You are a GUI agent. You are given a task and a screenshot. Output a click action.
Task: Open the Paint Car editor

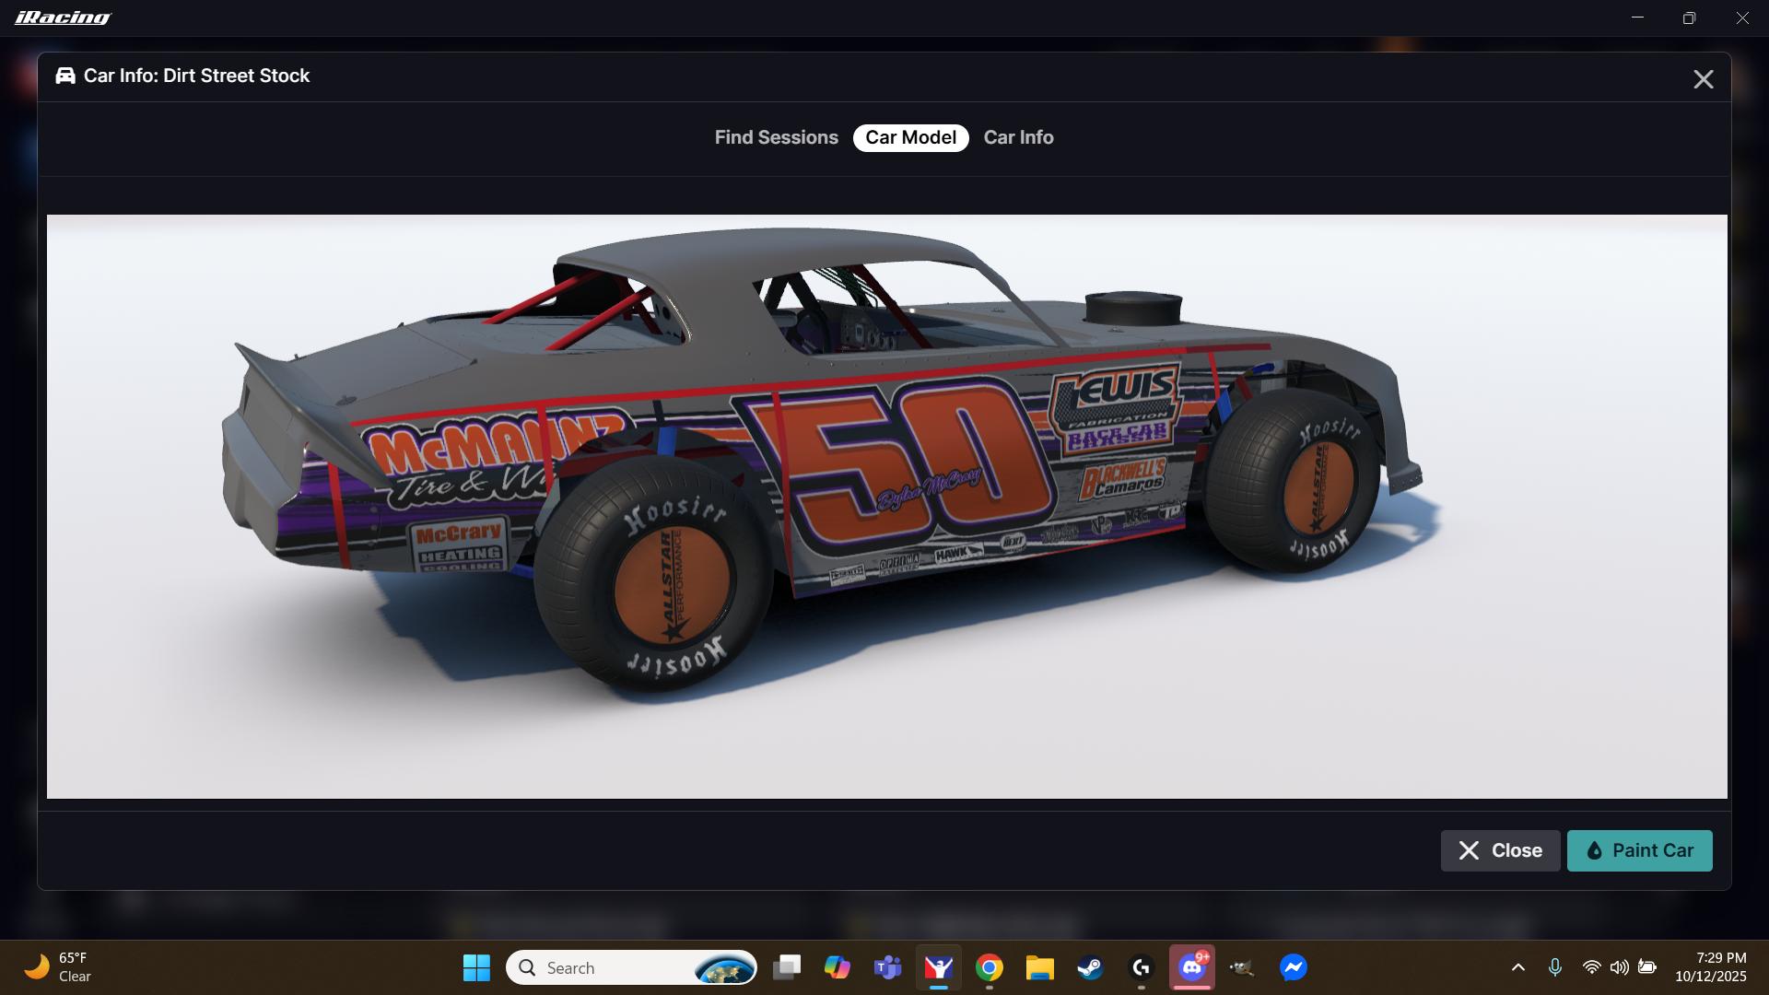(1639, 850)
